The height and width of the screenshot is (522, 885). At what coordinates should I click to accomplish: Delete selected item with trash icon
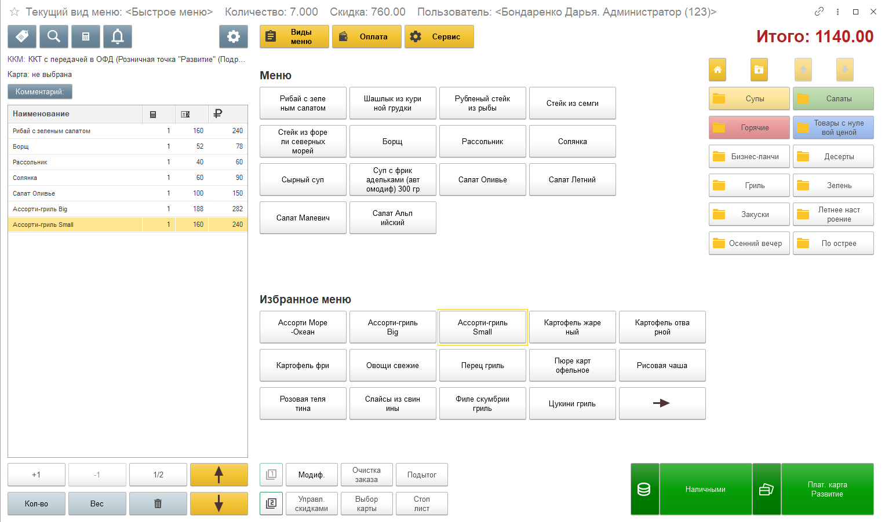pyautogui.click(x=158, y=503)
